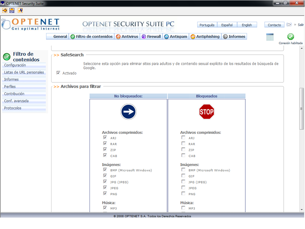Check ZIP under Bloqueados compressed files
Screen dimensions: 305x229
(x=183, y=149)
